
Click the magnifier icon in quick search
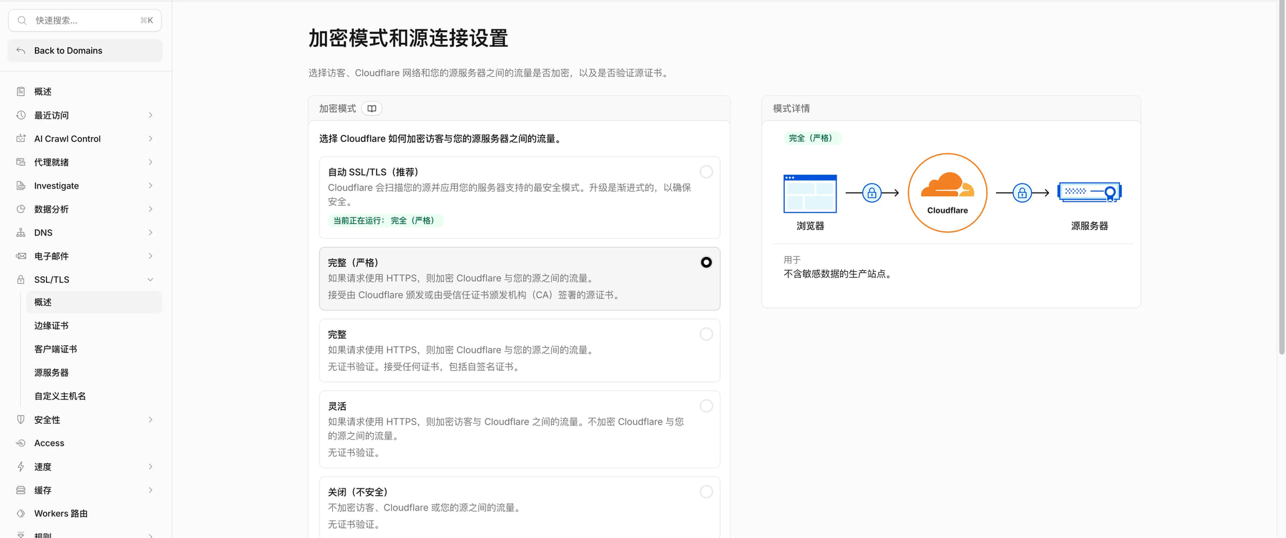22,21
